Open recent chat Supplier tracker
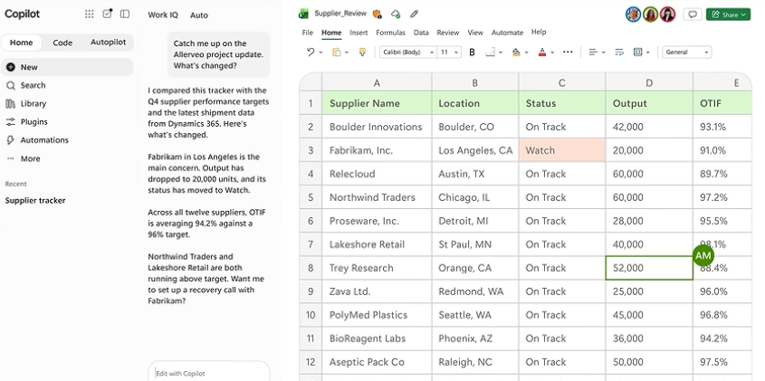 point(35,201)
